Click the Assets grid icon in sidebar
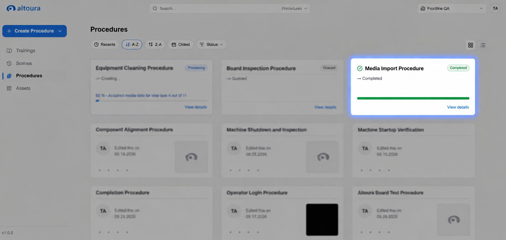The height and width of the screenshot is (240, 506). [9, 88]
